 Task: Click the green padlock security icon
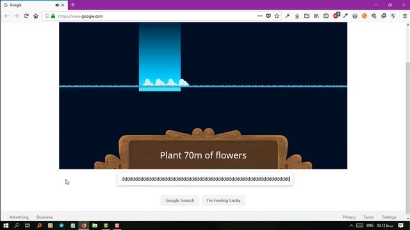point(53,16)
